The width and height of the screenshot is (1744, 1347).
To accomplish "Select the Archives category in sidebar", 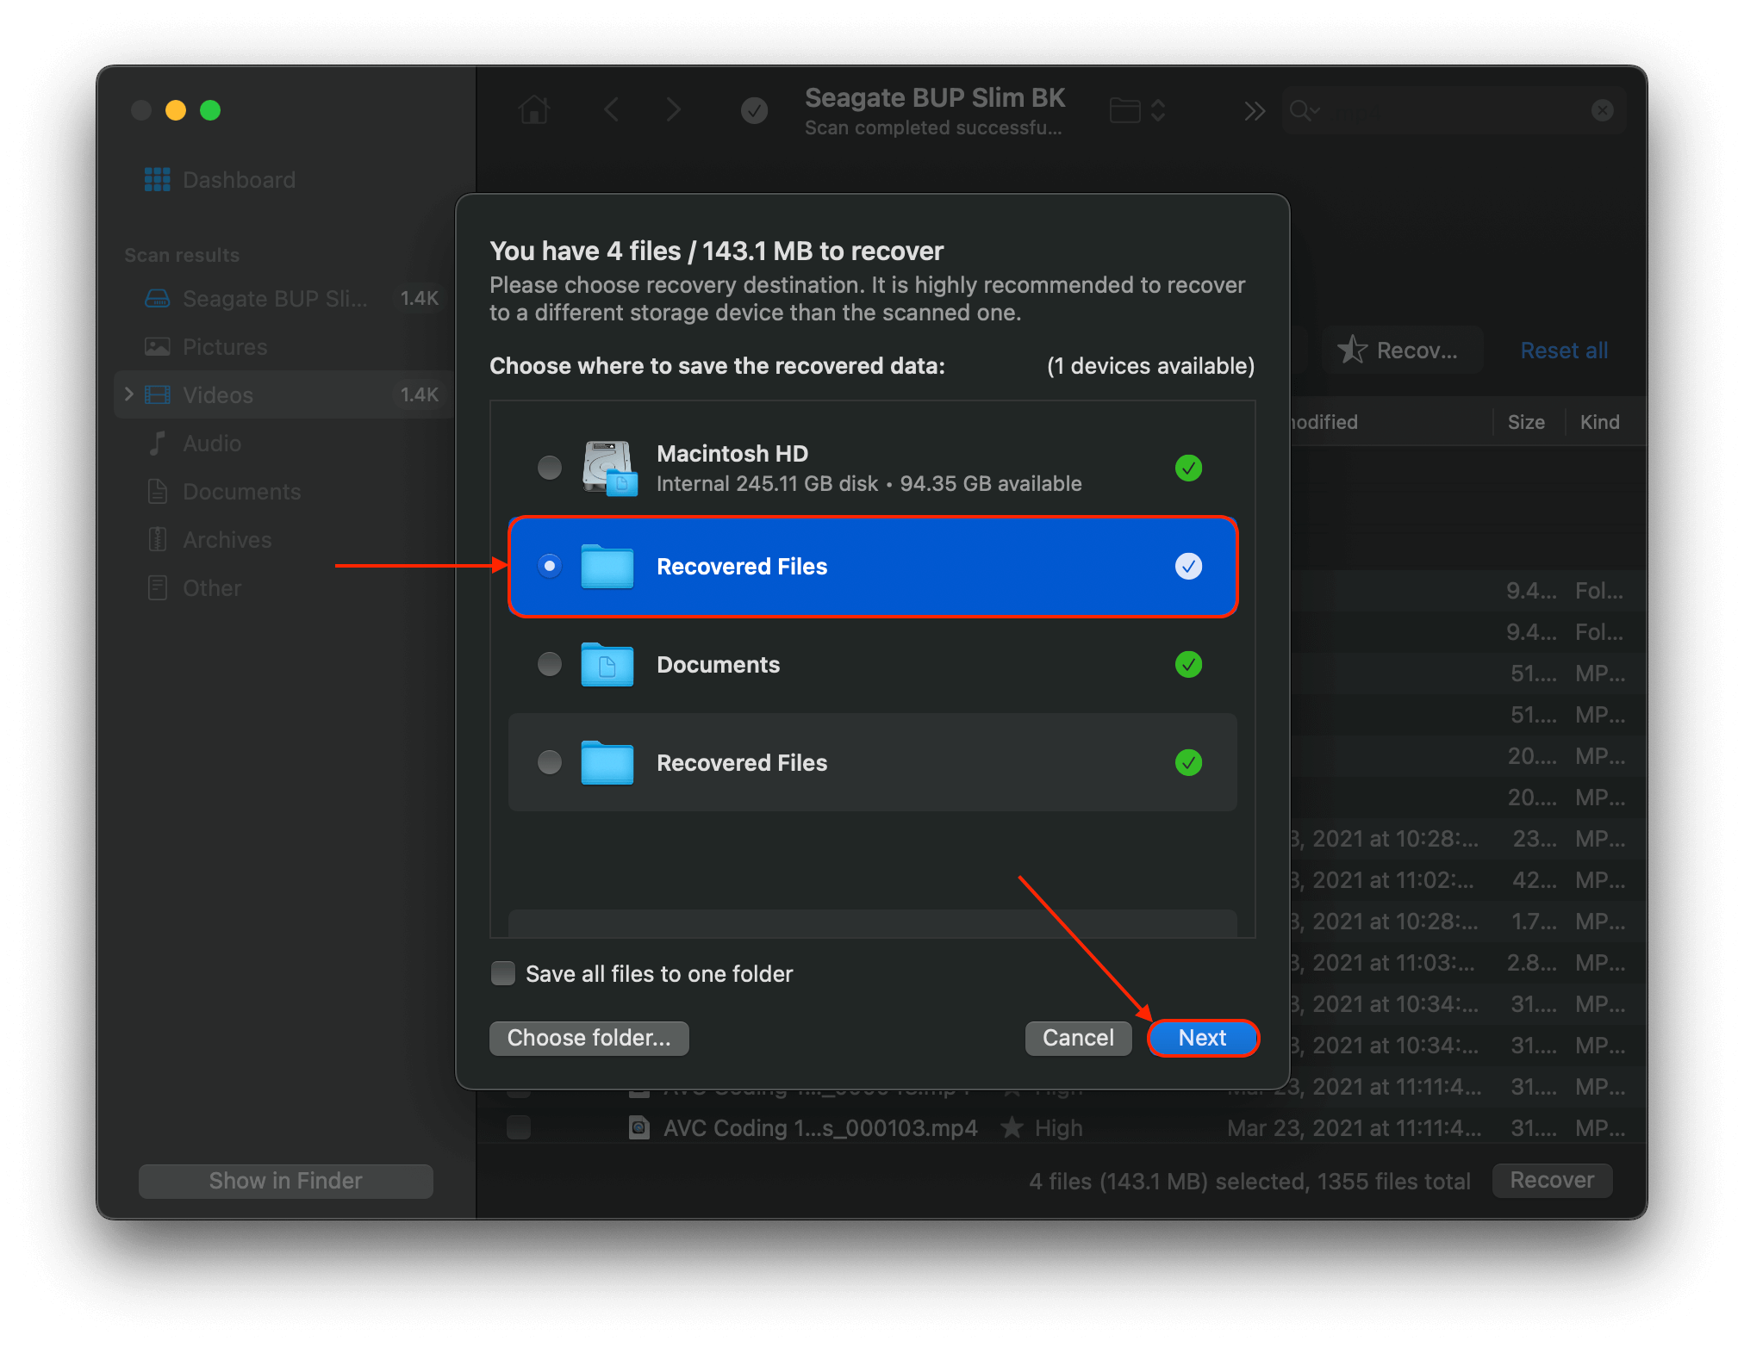I will (227, 539).
